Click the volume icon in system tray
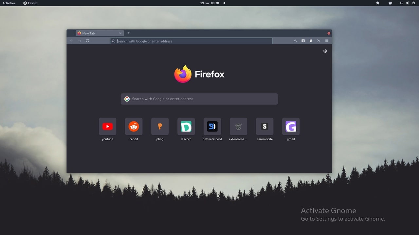The height and width of the screenshot is (235, 419). tap(408, 3)
